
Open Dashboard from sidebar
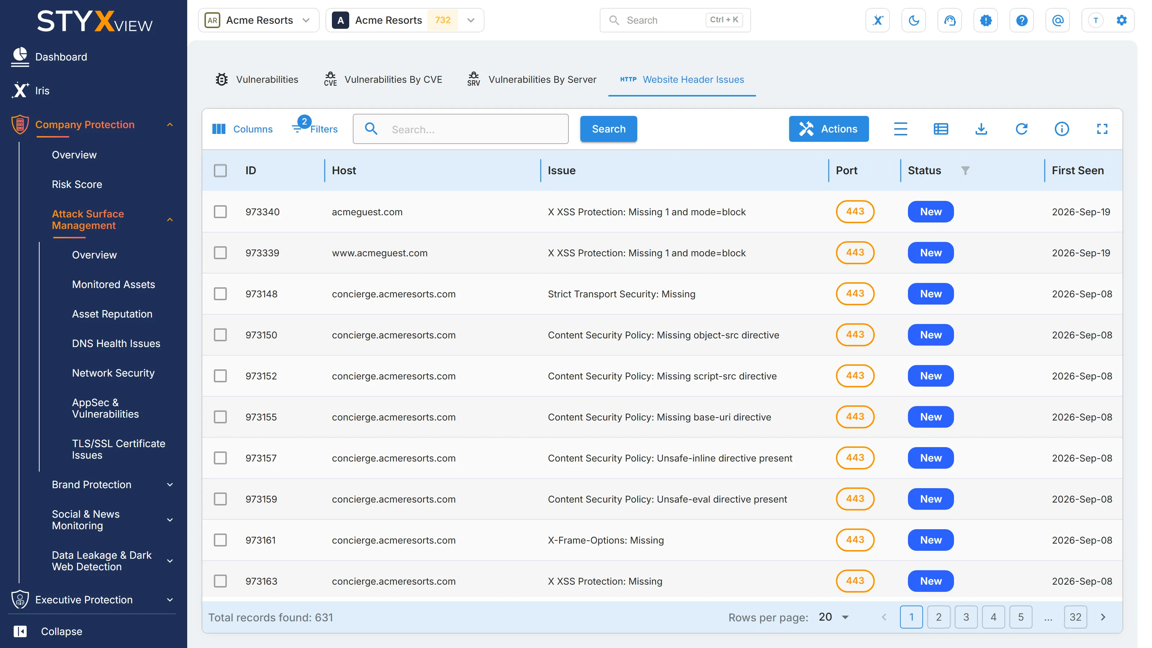pyautogui.click(x=61, y=57)
